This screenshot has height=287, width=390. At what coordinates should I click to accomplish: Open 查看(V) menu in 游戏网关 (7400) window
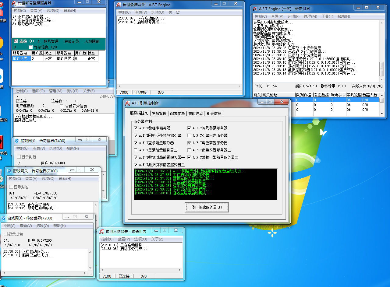click(39, 149)
